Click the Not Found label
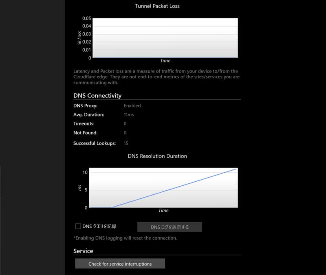Screen dimensions: 326x275 click(85, 132)
